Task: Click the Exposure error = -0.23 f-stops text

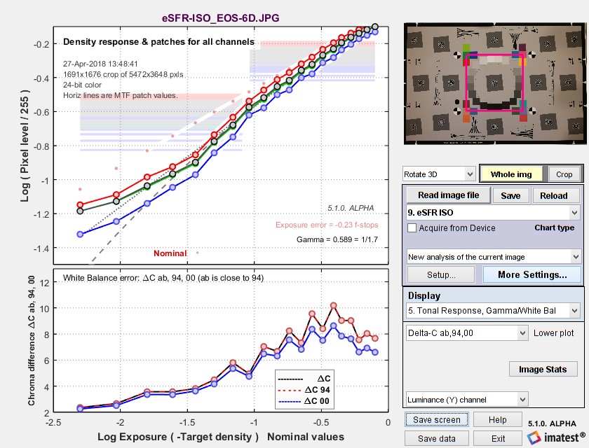Action: [327, 225]
